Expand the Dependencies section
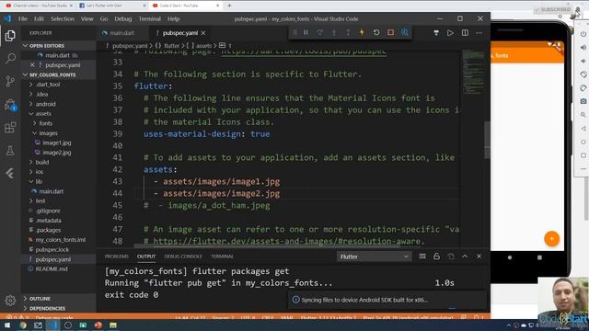This screenshot has width=589, height=331. click(x=58, y=309)
